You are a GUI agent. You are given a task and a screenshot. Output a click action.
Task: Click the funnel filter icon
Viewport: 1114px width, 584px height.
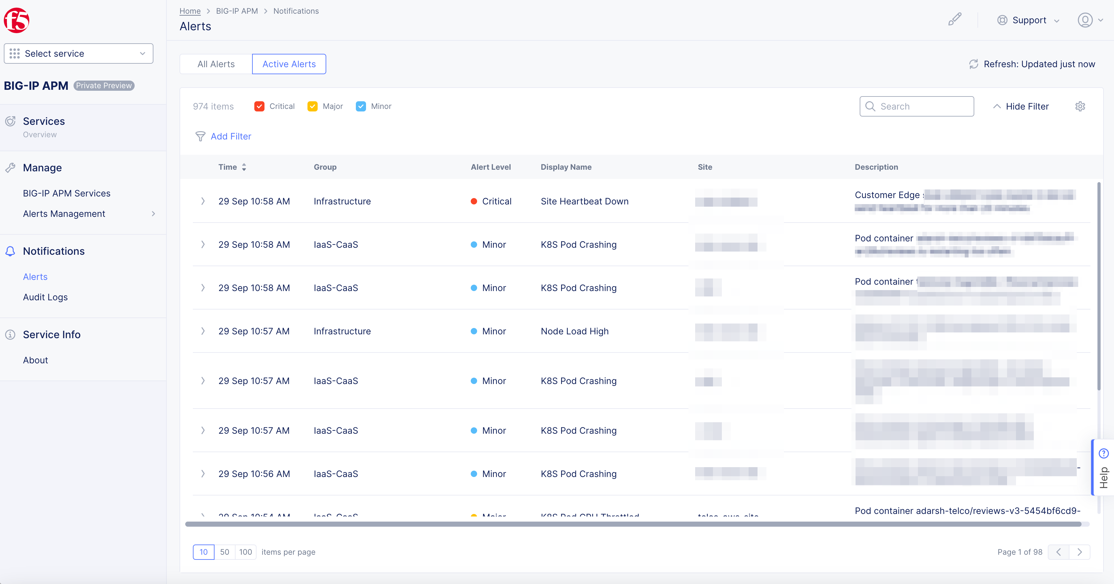pyautogui.click(x=200, y=137)
